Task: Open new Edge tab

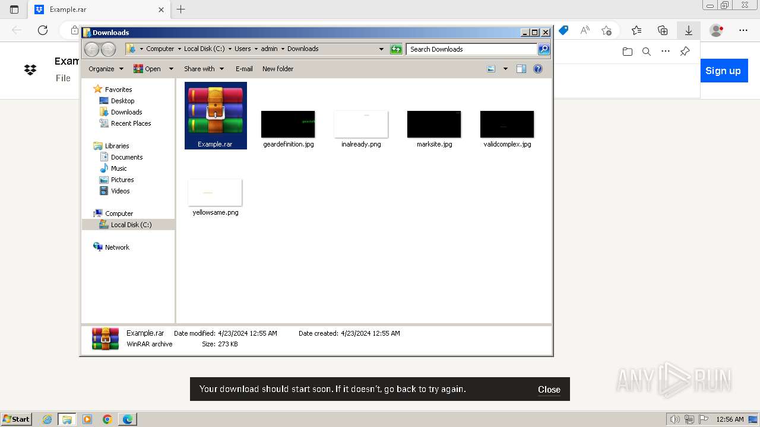Action: [x=181, y=9]
